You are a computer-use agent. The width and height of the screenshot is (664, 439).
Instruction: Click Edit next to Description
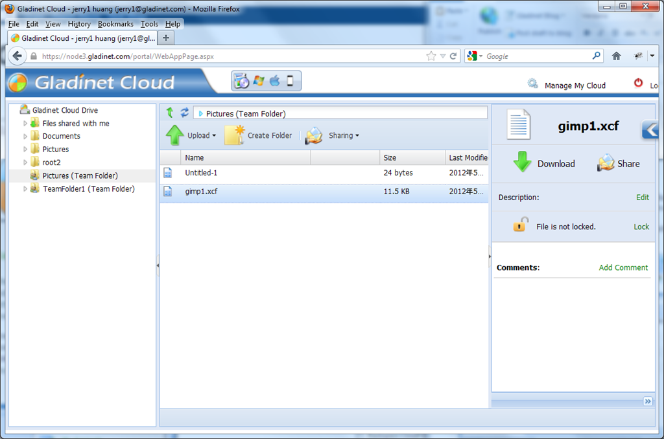click(x=643, y=197)
